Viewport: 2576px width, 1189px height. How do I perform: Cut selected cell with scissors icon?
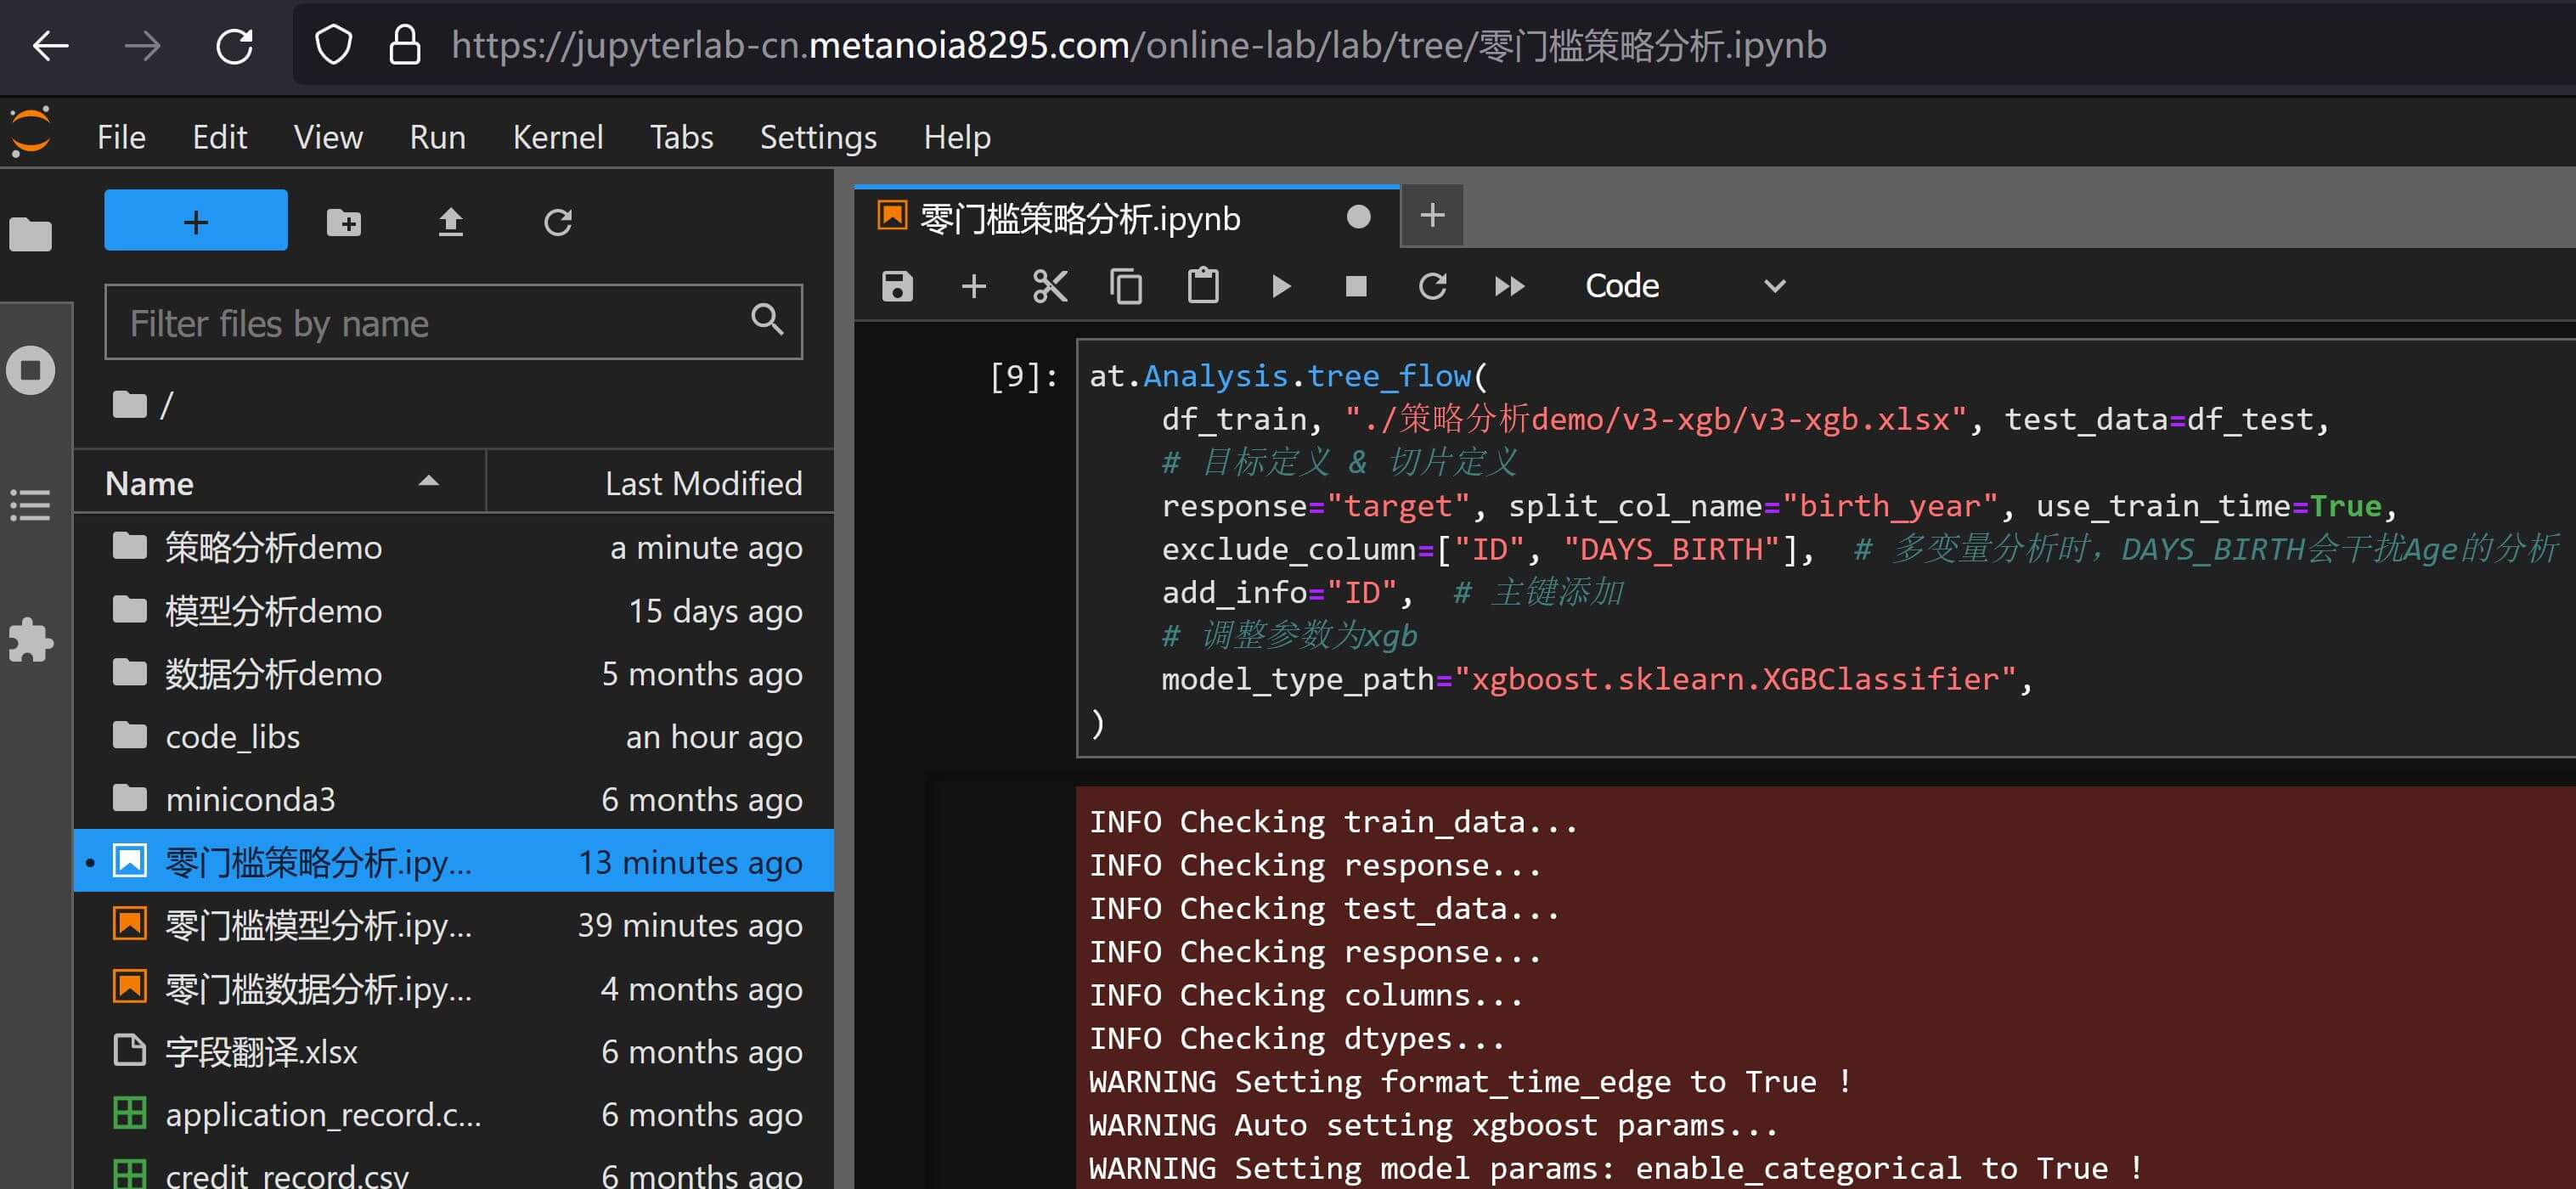(1049, 286)
